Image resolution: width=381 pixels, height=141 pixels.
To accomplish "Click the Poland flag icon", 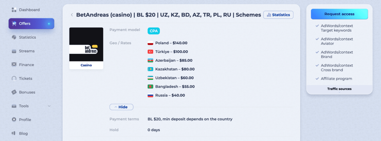I will (150, 43).
